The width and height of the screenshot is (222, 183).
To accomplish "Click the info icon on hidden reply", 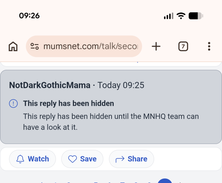I will (13, 104).
